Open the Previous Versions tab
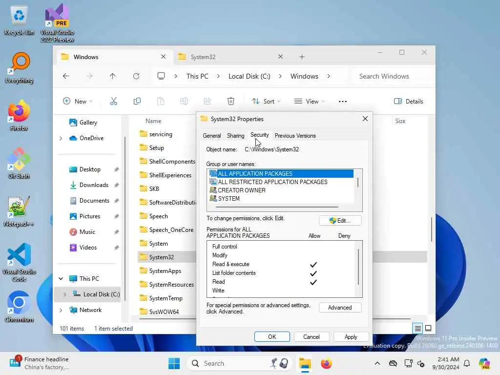Screen dimensions: 500x375 295,136
